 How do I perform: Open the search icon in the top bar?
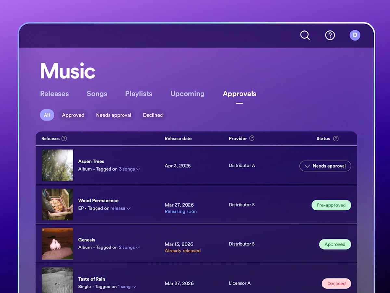pos(305,35)
